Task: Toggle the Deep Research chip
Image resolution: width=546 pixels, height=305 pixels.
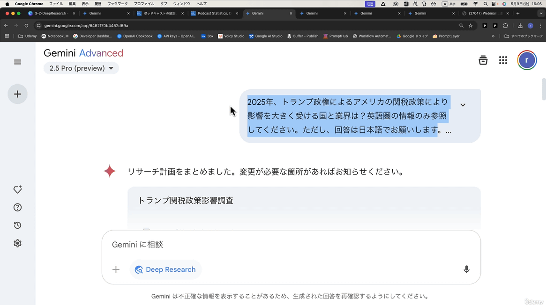Action: point(165,269)
